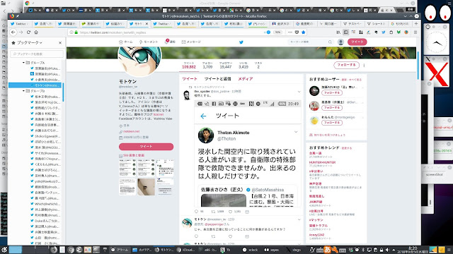Open the three-dot menu beside フォローする

click(364, 66)
